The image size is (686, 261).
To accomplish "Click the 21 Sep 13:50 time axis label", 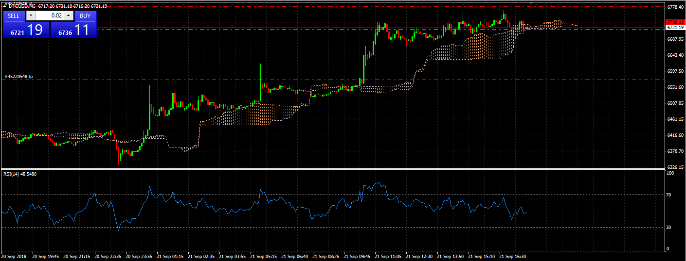I will click(x=450, y=256).
